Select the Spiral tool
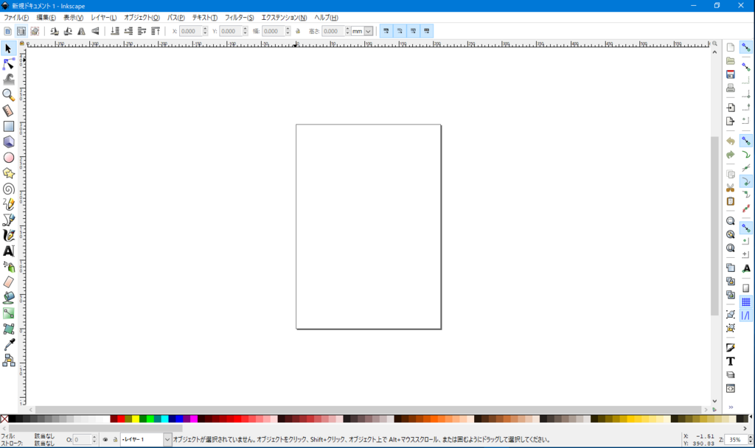This screenshot has height=448, width=755. [x=8, y=189]
